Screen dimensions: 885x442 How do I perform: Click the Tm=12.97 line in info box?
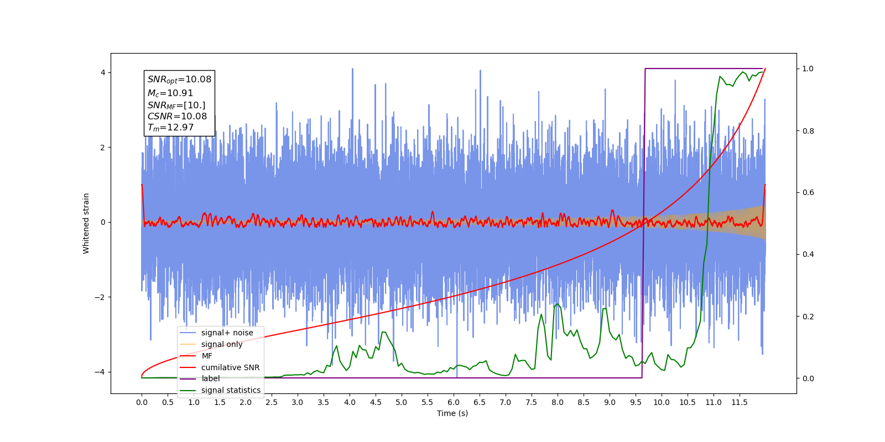170,128
